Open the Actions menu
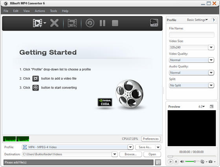This screenshot has height=167, width=220. pos(40,11)
